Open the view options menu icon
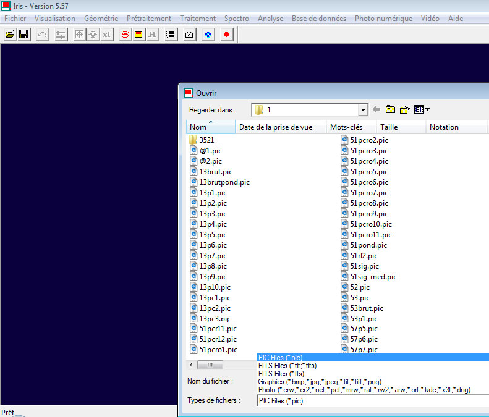Screen dimensions: 489x417 [x=422, y=109]
